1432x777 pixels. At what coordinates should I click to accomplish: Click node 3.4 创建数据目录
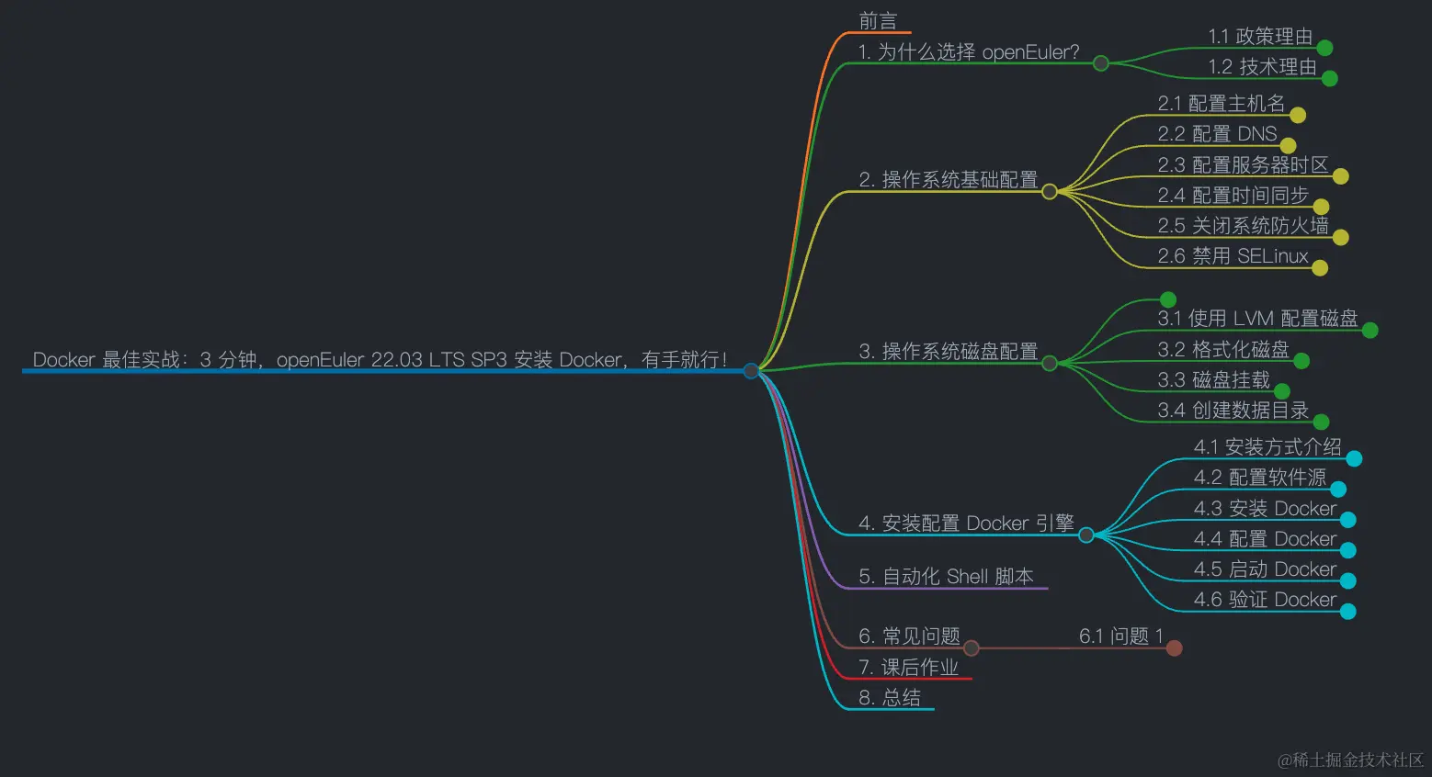[x=1233, y=411]
